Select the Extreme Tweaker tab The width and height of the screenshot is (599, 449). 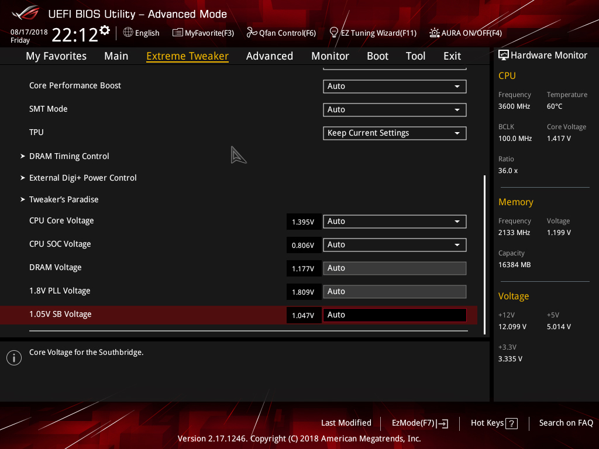coord(188,56)
